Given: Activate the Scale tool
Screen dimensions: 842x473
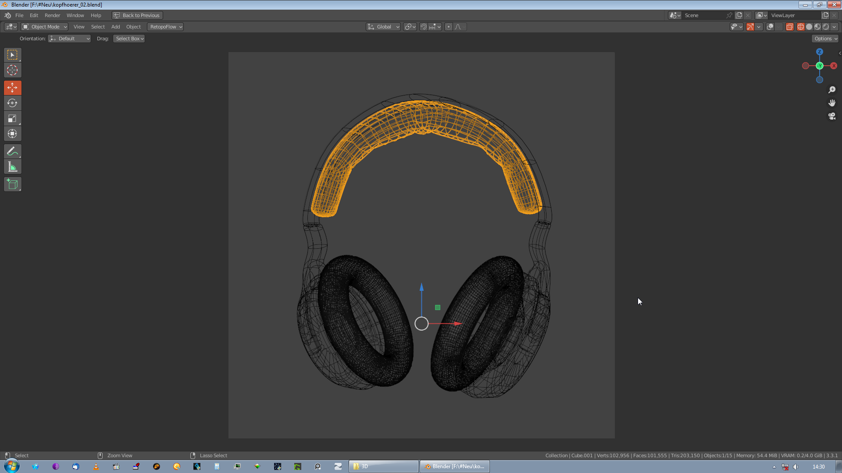Looking at the screenshot, I should tap(12, 118).
